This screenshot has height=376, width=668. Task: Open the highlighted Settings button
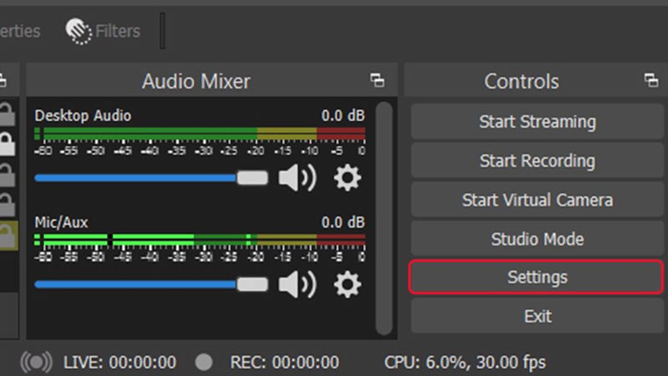coord(537,277)
